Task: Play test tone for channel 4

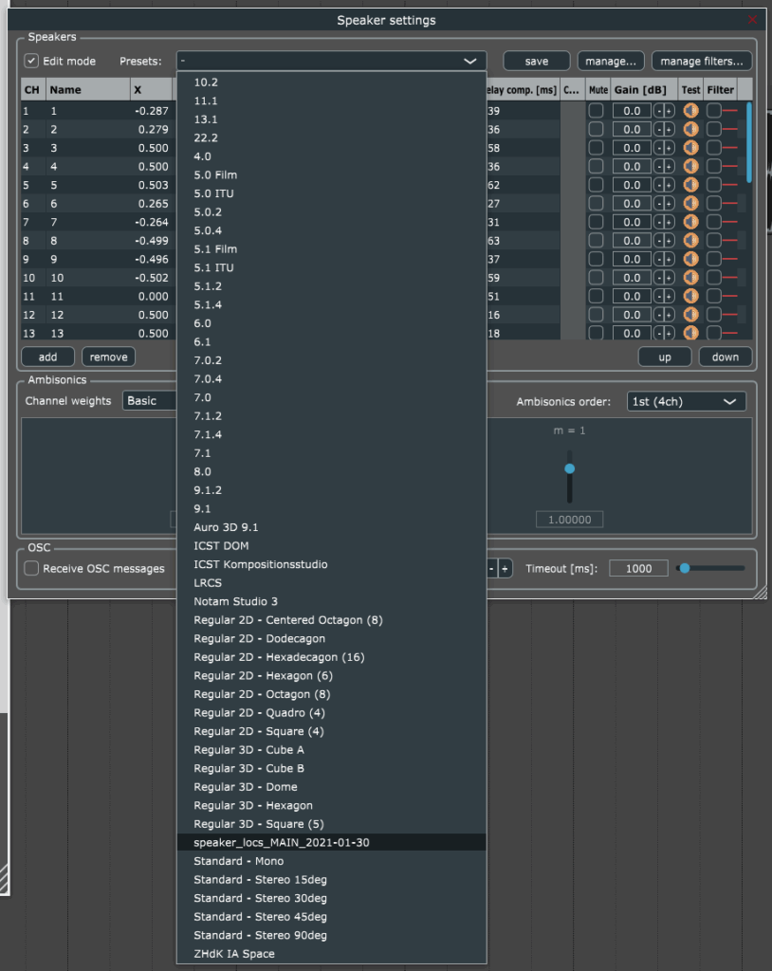Action: point(690,167)
